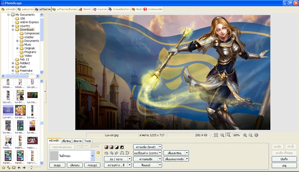Click the favorites star icon below thumbnails
Viewport: 299px width, 172px height.
[3, 168]
